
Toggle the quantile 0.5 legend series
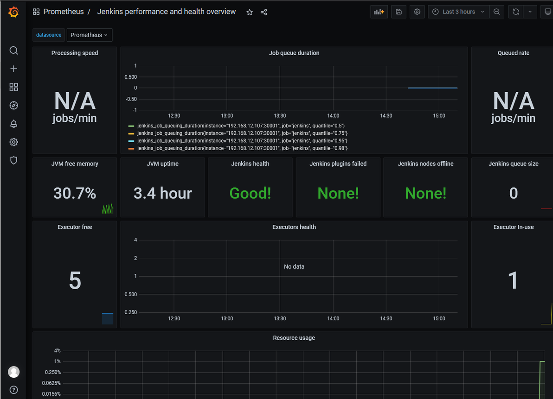tap(241, 126)
